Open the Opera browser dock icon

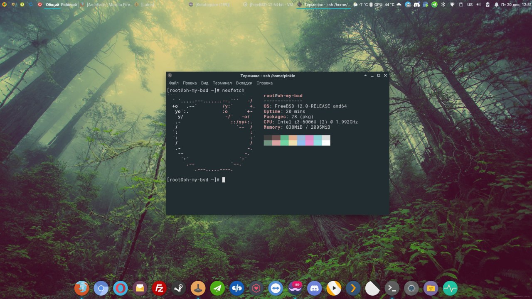(121, 288)
